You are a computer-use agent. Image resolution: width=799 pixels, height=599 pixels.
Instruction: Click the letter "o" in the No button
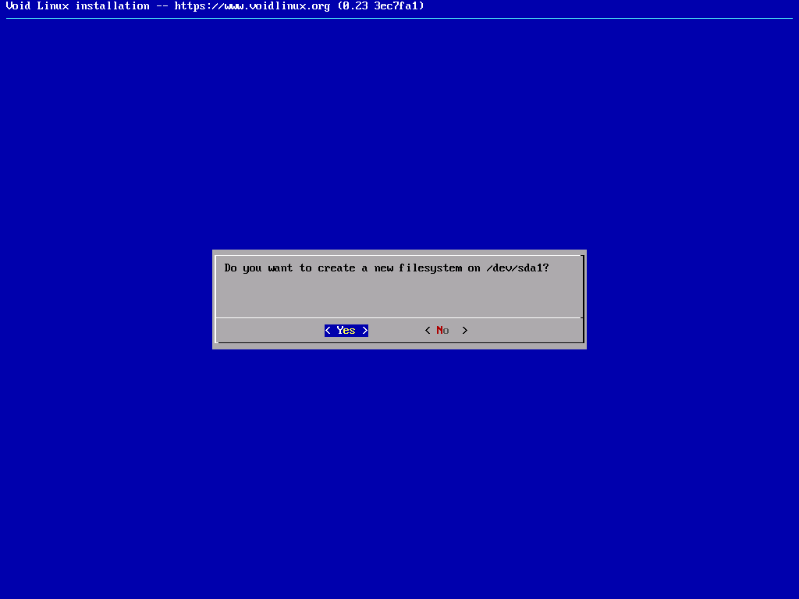coord(446,331)
